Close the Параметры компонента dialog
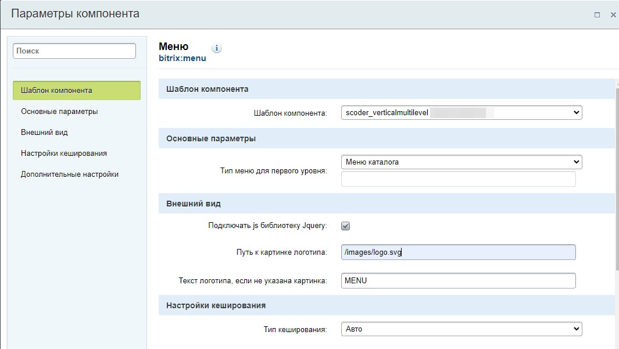Image resolution: width=619 pixels, height=349 pixels. pos(613,15)
